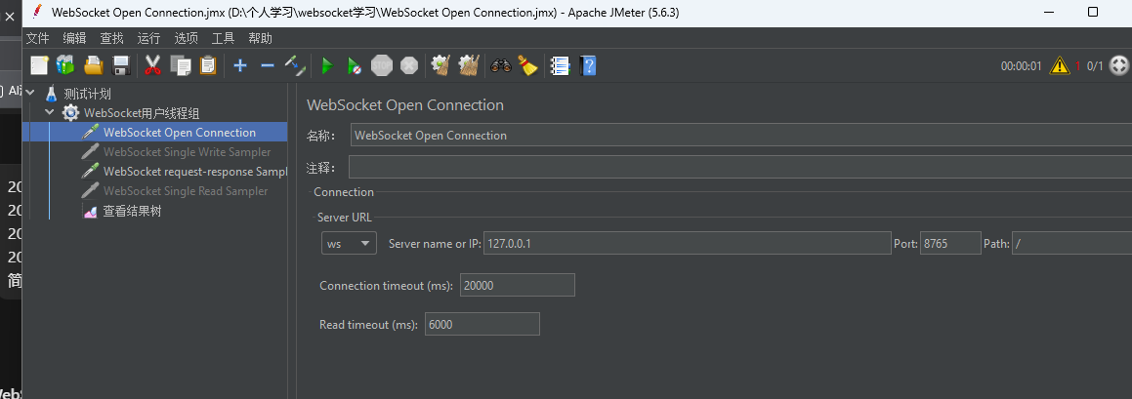
Task: Click the Connection timeout field
Action: coord(517,285)
